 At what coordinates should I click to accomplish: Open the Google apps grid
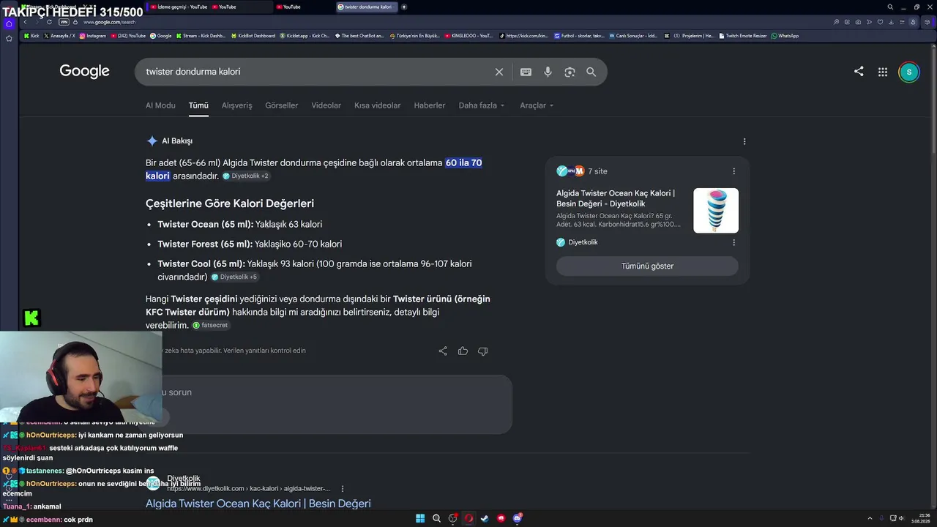click(x=883, y=72)
